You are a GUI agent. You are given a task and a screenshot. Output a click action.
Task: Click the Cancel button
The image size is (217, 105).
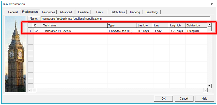tap(184, 98)
